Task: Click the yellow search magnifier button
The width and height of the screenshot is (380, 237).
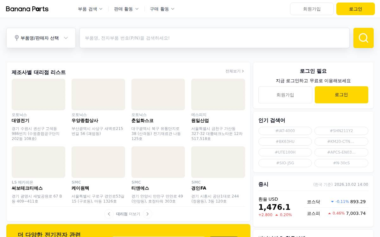Action: pos(364,38)
